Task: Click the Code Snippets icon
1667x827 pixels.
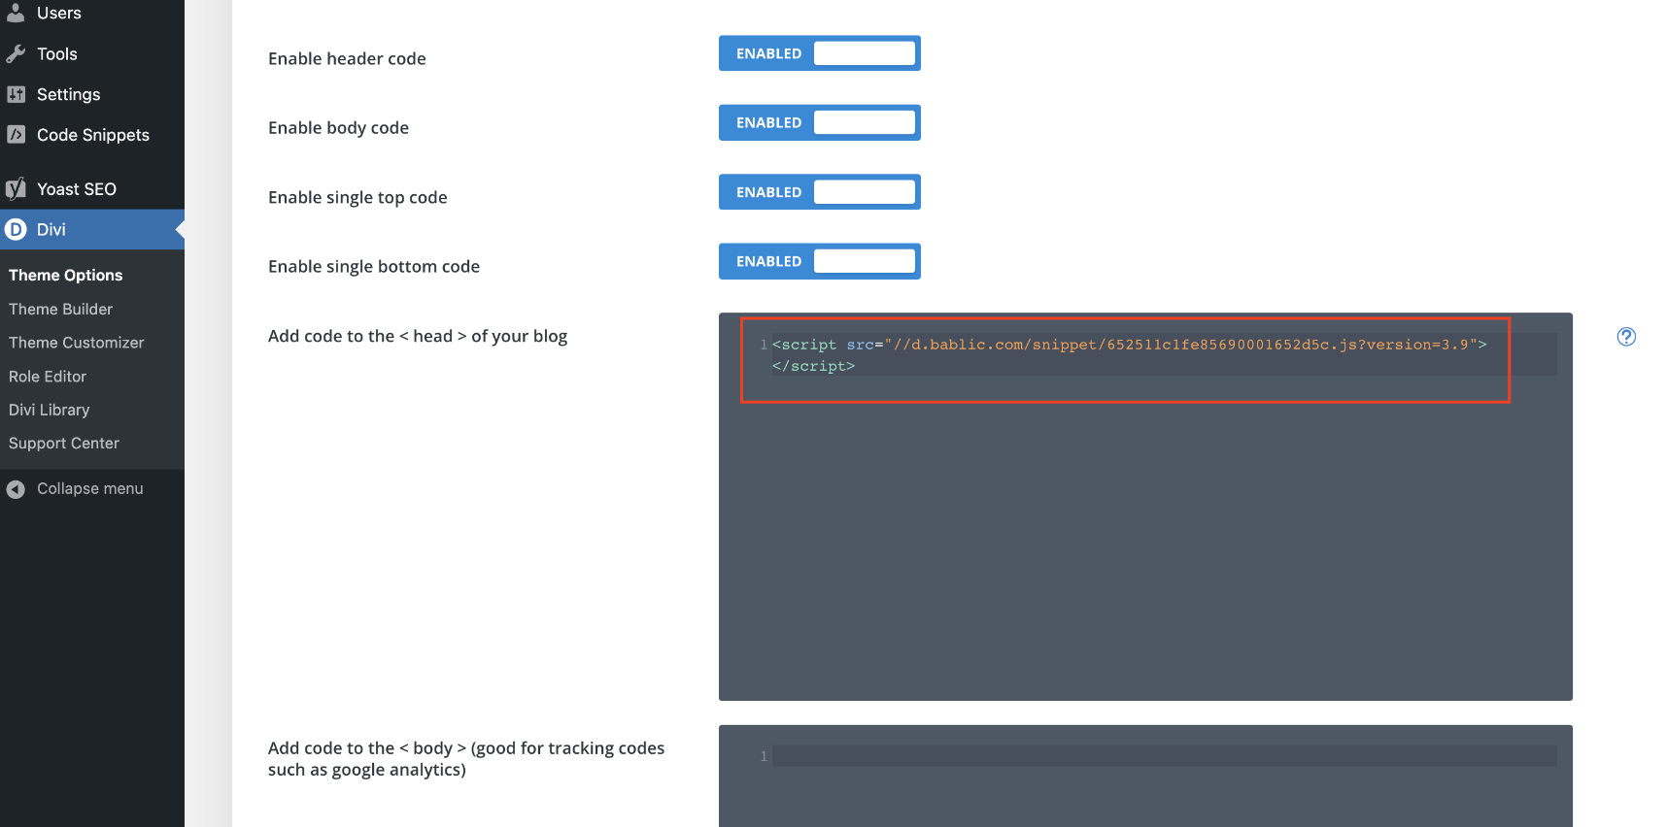Action: 16,135
